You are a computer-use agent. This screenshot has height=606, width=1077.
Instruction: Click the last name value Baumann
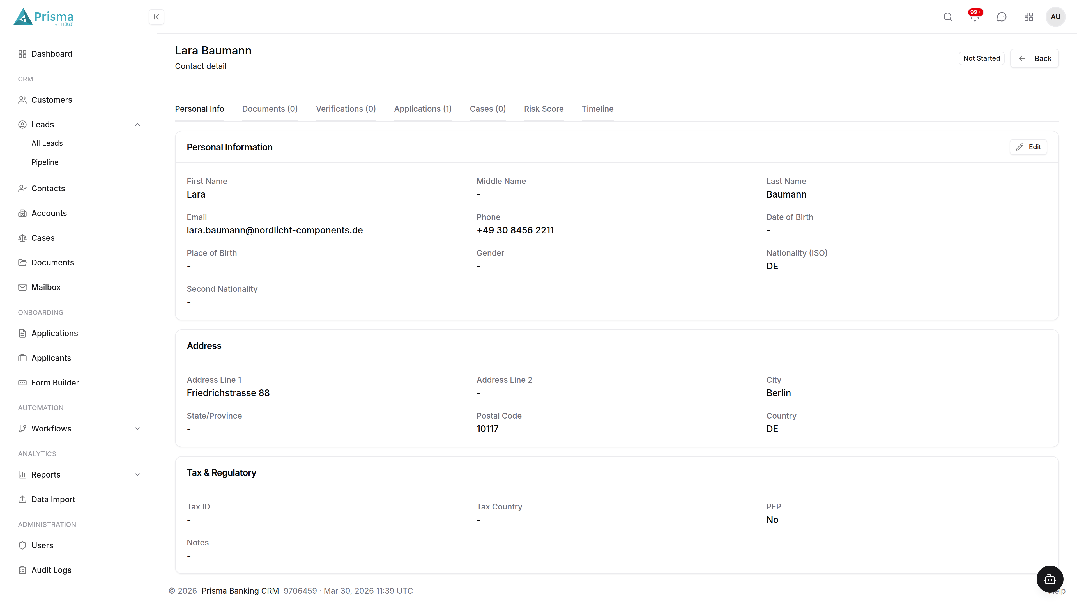(x=786, y=194)
